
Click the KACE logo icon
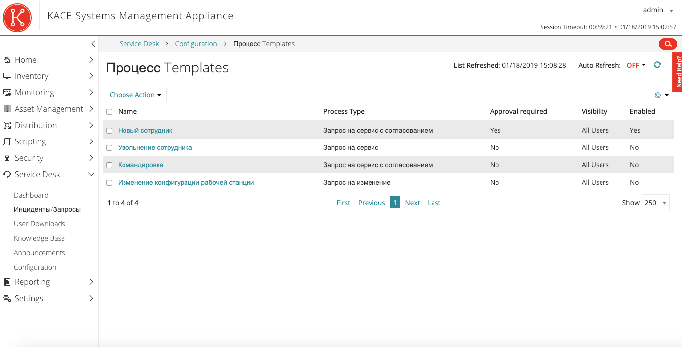tap(17, 17)
